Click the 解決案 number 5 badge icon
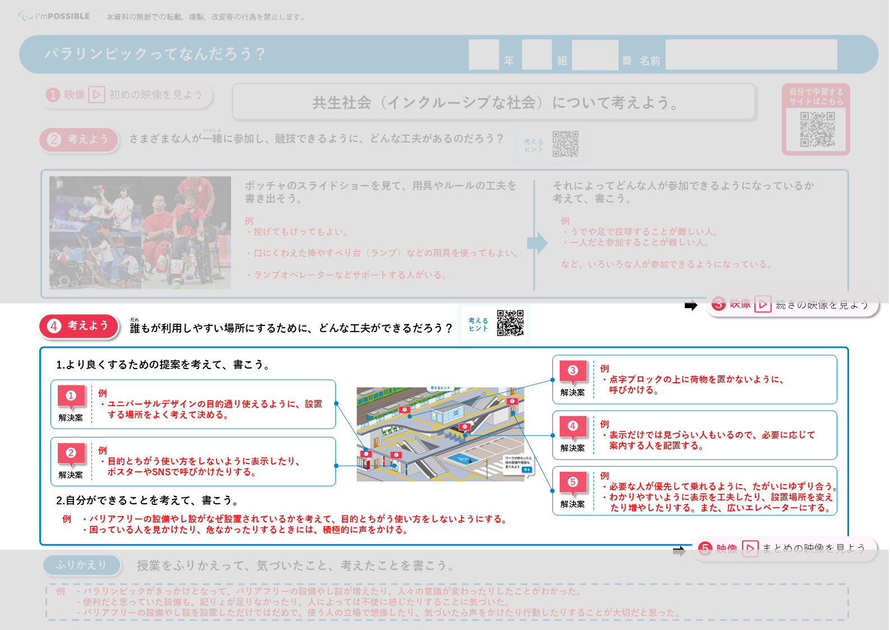The width and height of the screenshot is (890, 630). pos(573,482)
